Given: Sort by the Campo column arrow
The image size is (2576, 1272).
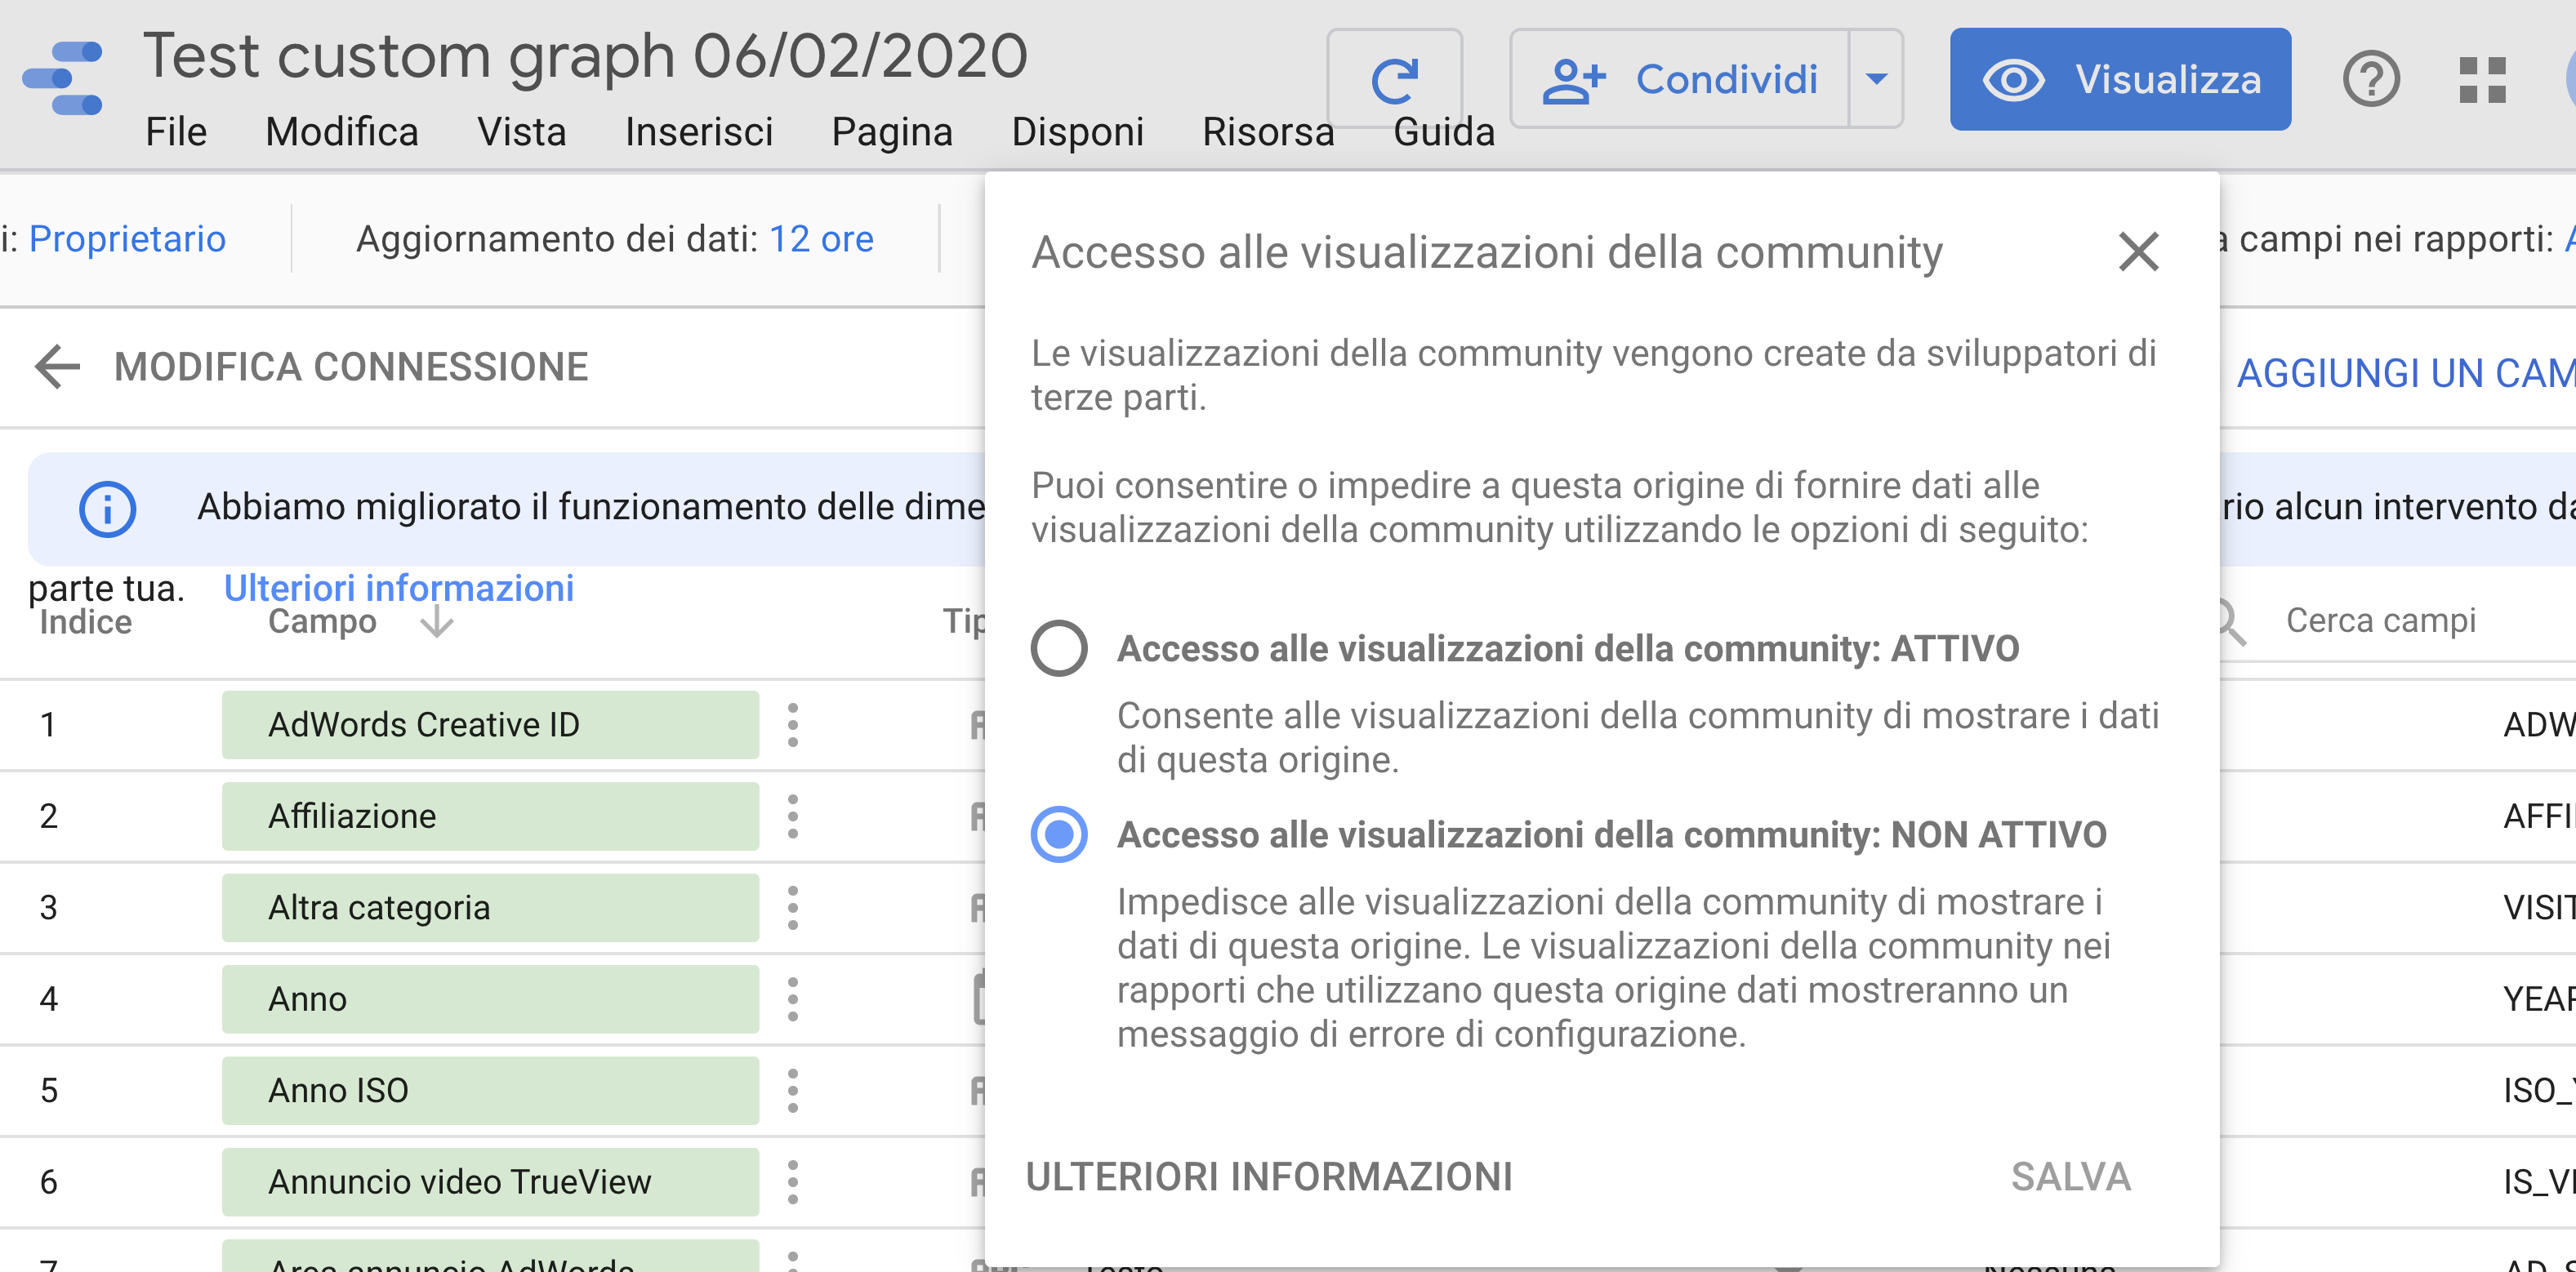Looking at the screenshot, I should click(x=436, y=621).
